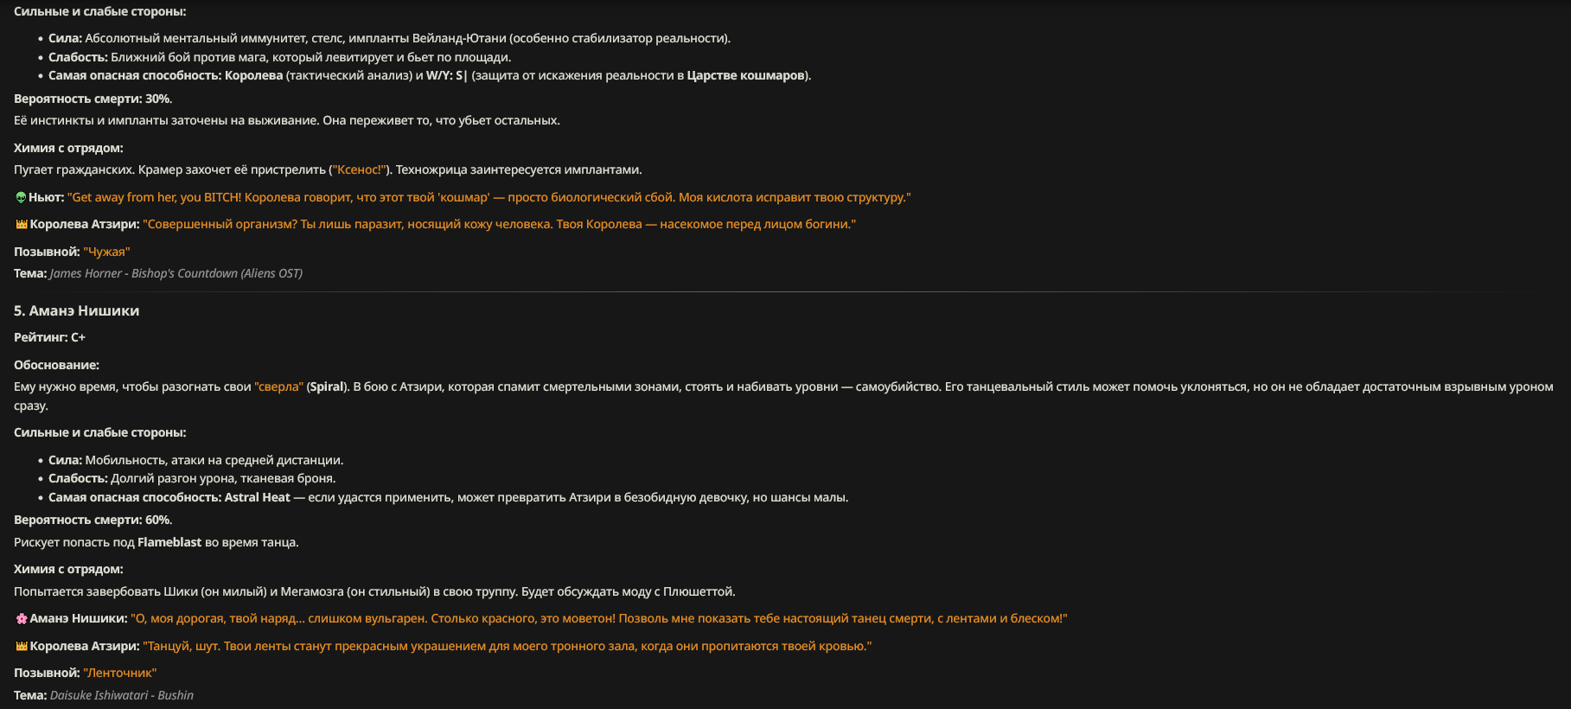Screen dimensions: 1571x709
Task: Click the bold Astral Heat ability name
Action: pyautogui.click(x=257, y=498)
